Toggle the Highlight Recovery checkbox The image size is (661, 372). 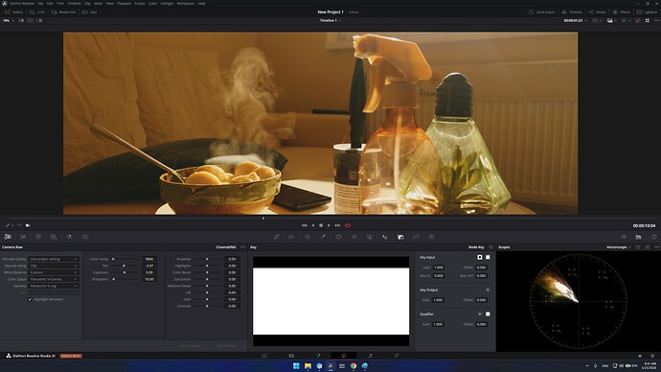tap(30, 299)
